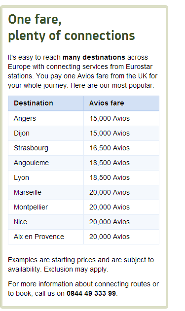Click the Nice destination cell
Image resolution: width=185 pixels, height=311 pixels.
click(x=46, y=222)
